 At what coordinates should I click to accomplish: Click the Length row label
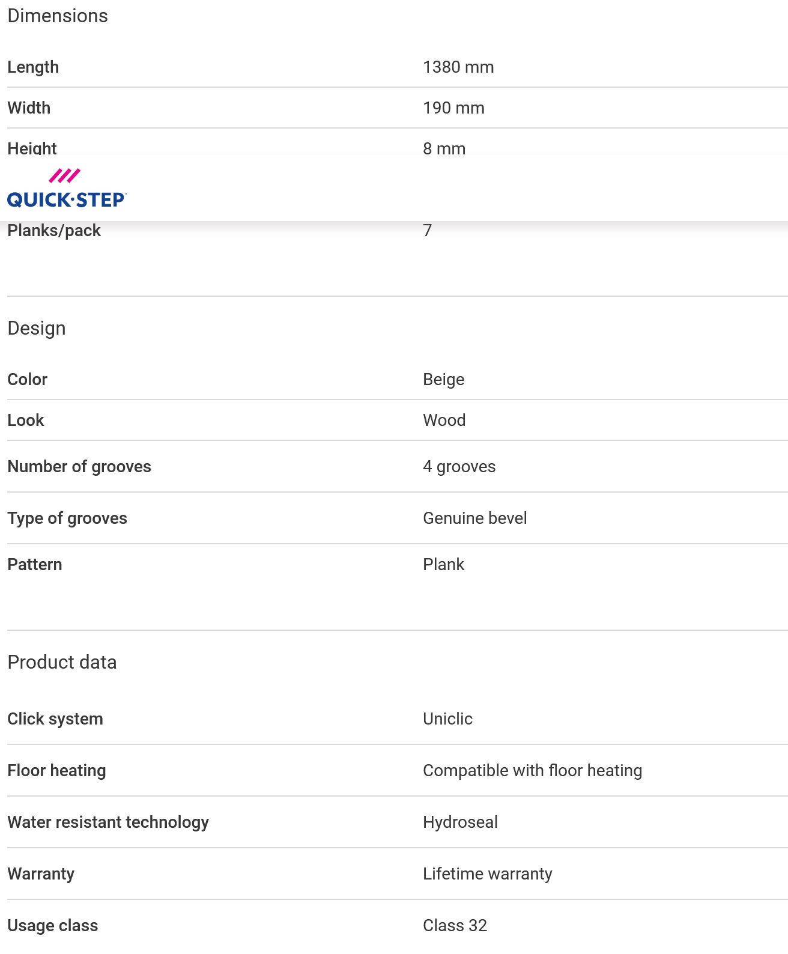33,67
